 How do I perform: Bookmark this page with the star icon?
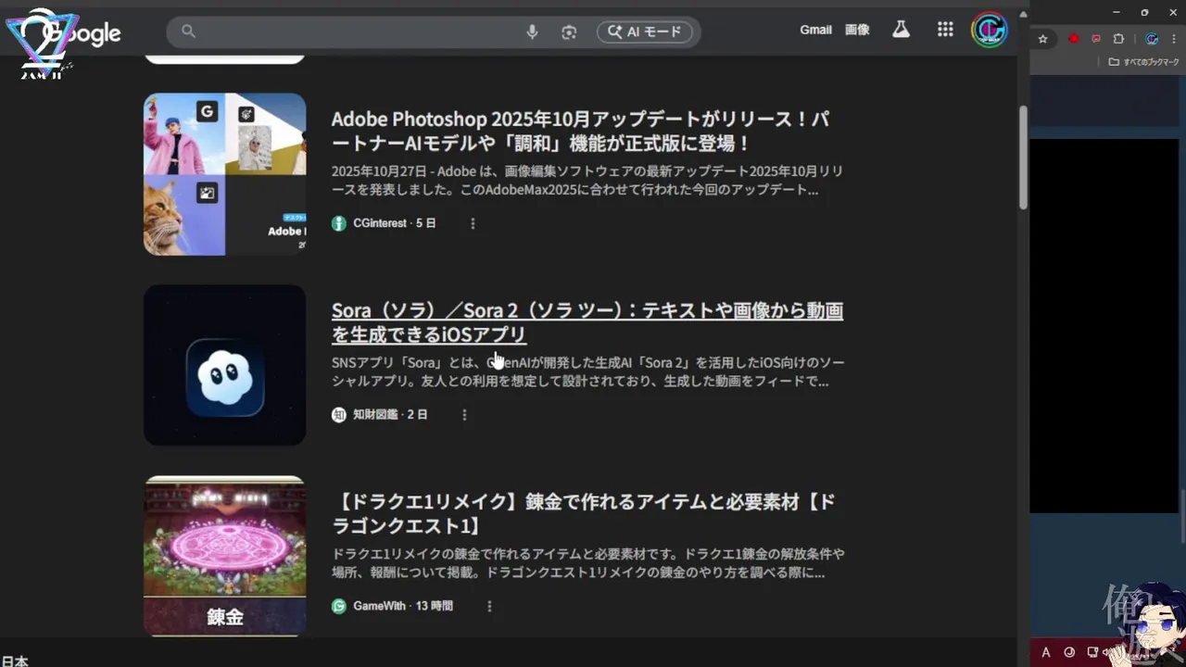[x=1042, y=39]
